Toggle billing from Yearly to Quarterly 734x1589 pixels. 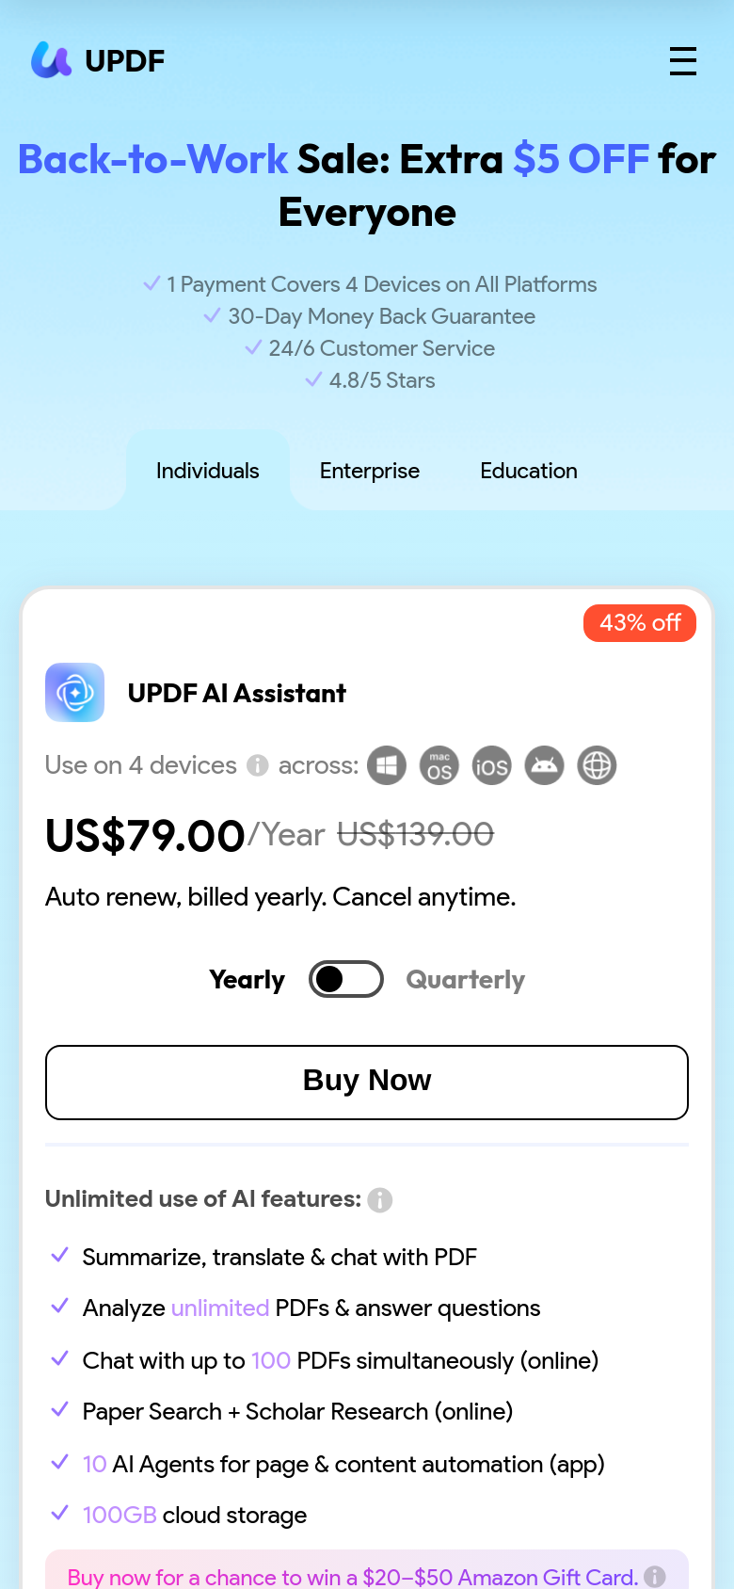click(346, 979)
